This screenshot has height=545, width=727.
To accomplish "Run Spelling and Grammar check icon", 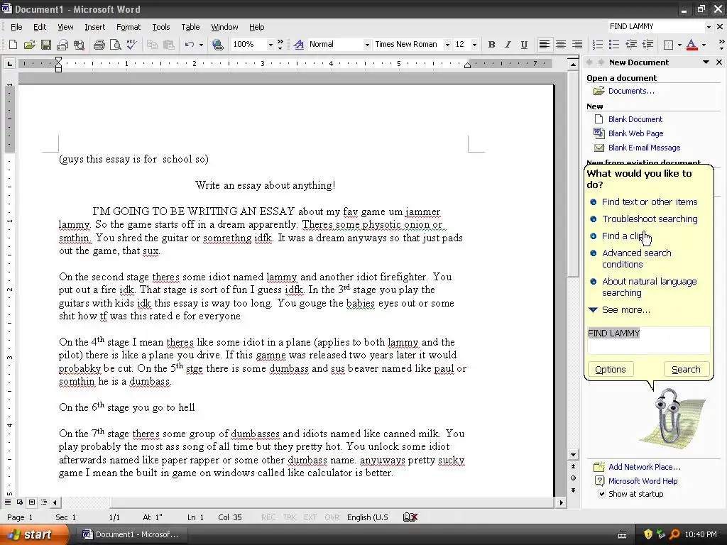I will point(131,45).
